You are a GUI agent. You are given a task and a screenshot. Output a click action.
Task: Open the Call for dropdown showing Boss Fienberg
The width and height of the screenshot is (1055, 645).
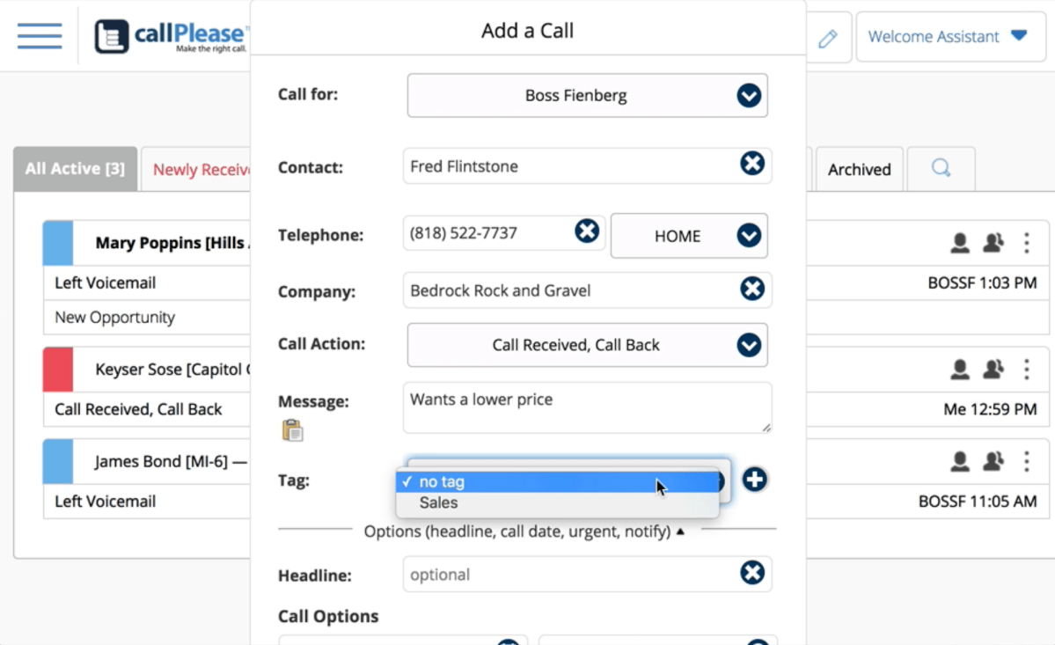click(749, 96)
